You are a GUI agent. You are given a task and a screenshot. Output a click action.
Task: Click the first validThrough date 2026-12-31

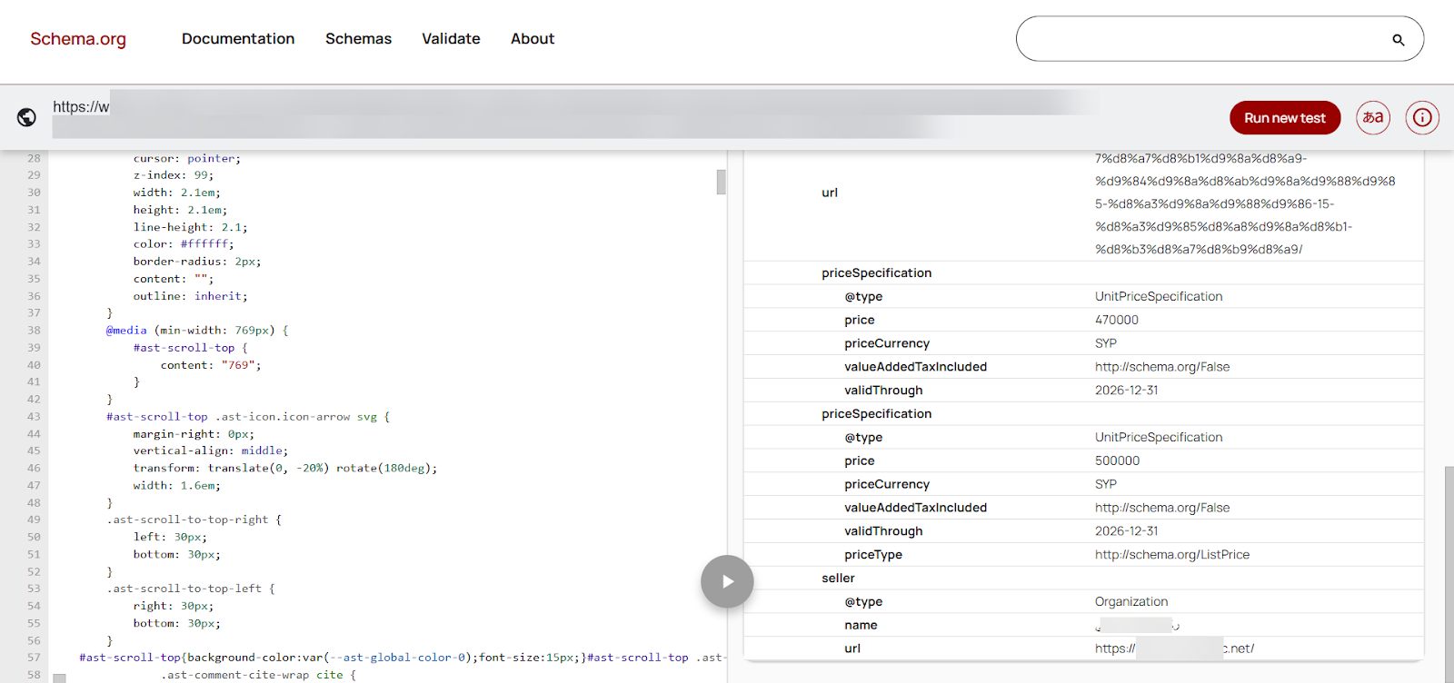click(x=1127, y=390)
